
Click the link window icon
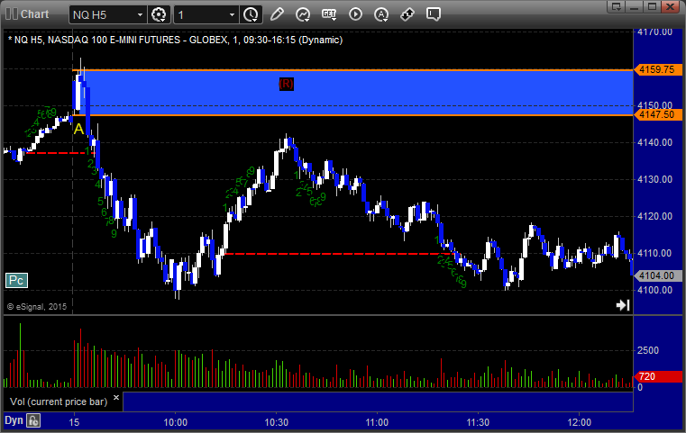tap(407, 14)
